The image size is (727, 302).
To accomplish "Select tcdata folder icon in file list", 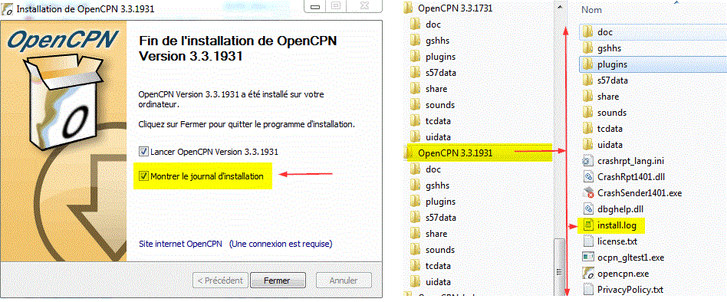I will click(x=588, y=129).
